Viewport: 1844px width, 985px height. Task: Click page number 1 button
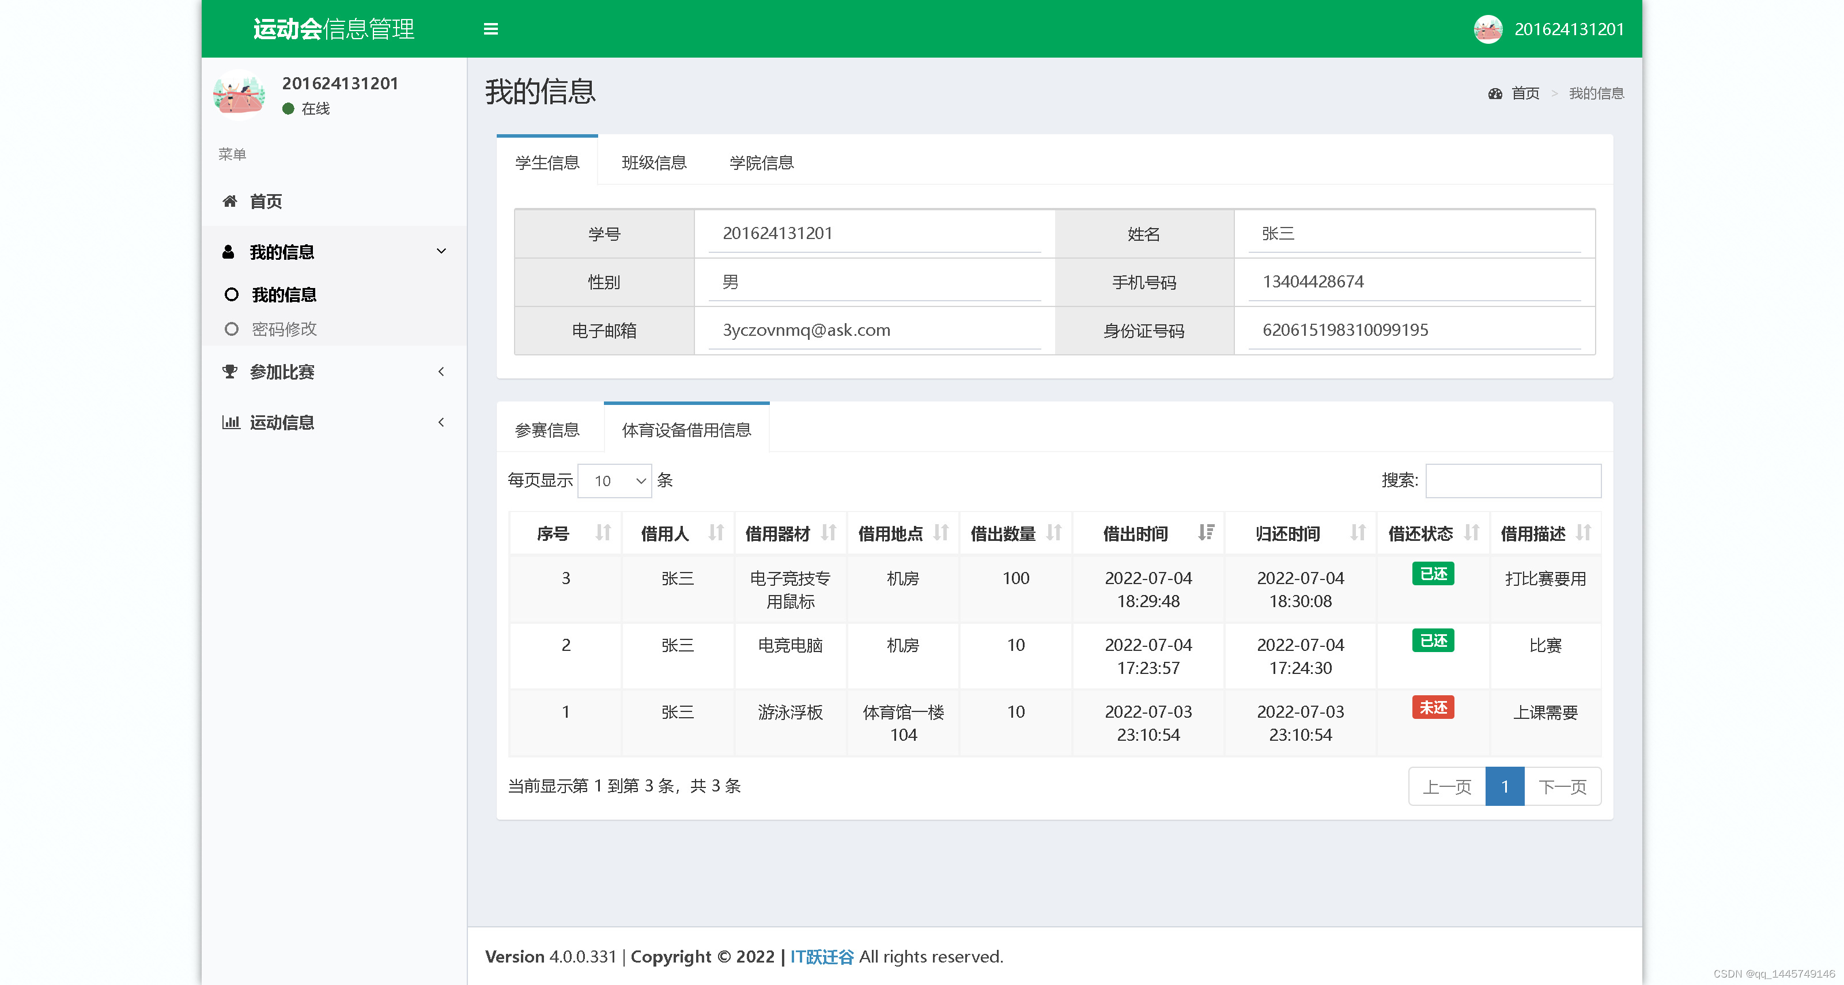1505,787
